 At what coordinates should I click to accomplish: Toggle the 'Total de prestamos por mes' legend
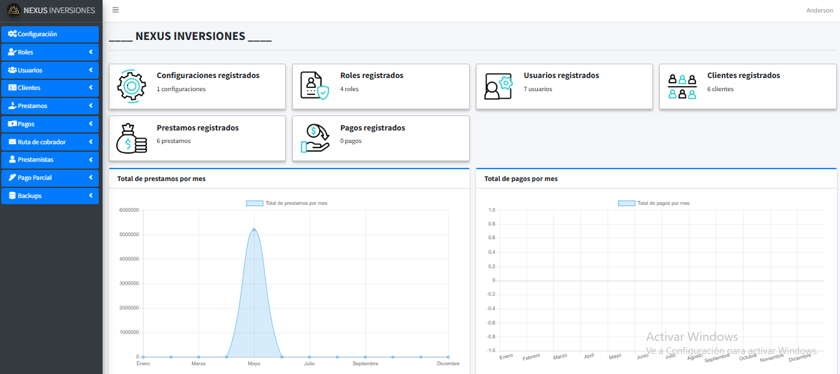[286, 203]
